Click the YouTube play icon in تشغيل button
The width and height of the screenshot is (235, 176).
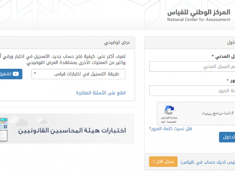tap(16, 74)
